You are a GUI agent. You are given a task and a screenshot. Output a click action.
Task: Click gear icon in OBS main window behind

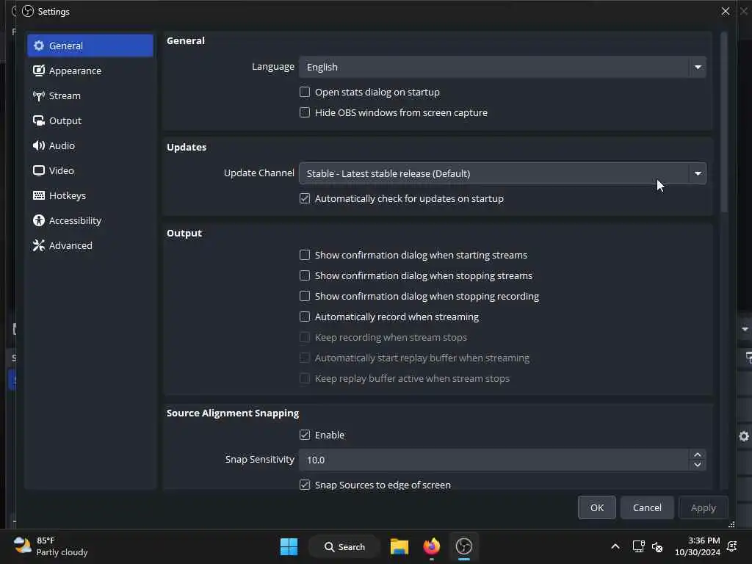[744, 436]
